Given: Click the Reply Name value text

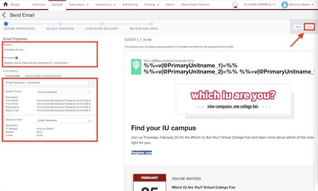Looking at the screenshot, I should pyautogui.click(x=65, y=107).
